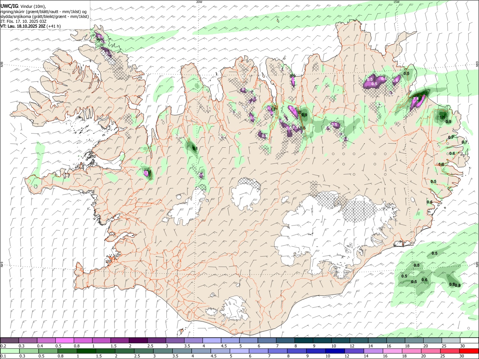Pick the bright red rain swatch after 30
This screenshot has width=479, height=359.
(x=469, y=351)
